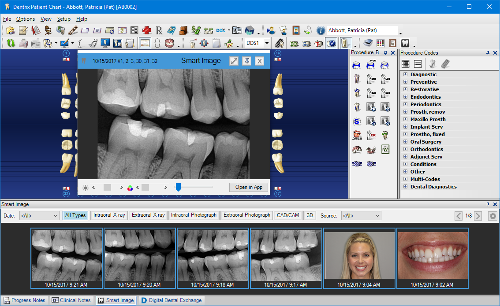
Task: Select the 10/15/2017 9:04 AM portrait thumbnail
Action: (359, 258)
